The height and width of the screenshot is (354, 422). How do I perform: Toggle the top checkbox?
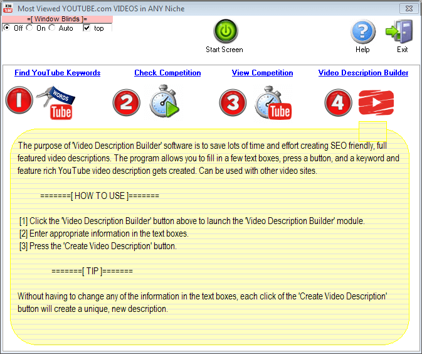coord(87,28)
